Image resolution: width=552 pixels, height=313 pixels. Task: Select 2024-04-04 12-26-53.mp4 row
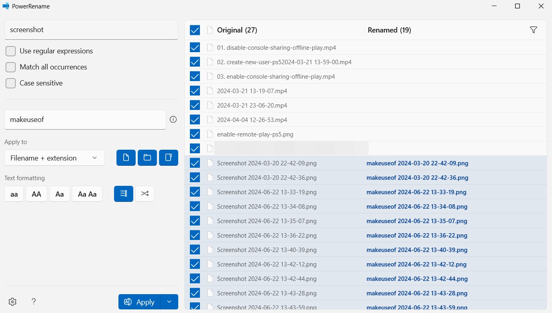point(366,120)
